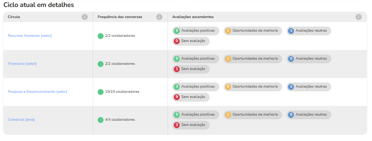
Task: Click the red 9 Sem avaliação badge
Action: click(x=177, y=97)
